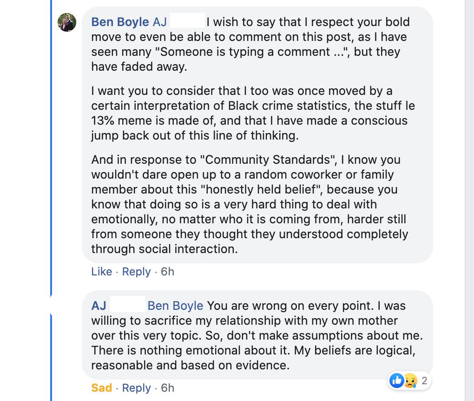
Task: Reply to AJ's comment
Action: click(x=136, y=388)
